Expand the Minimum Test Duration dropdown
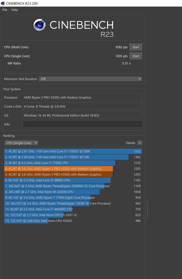This screenshot has height=279, width=182. (x=90, y=79)
